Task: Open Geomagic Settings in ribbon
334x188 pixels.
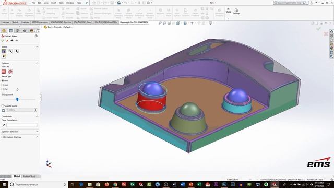Action: point(236,11)
